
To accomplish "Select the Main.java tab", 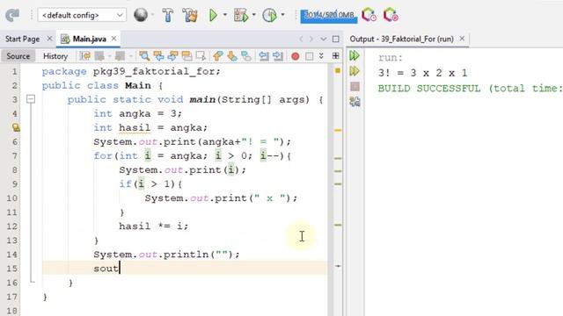I will [x=89, y=39].
